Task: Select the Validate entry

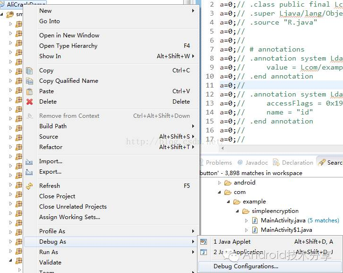Action: coord(112,263)
